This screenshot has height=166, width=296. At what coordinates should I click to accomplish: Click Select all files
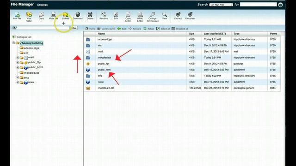163,29
